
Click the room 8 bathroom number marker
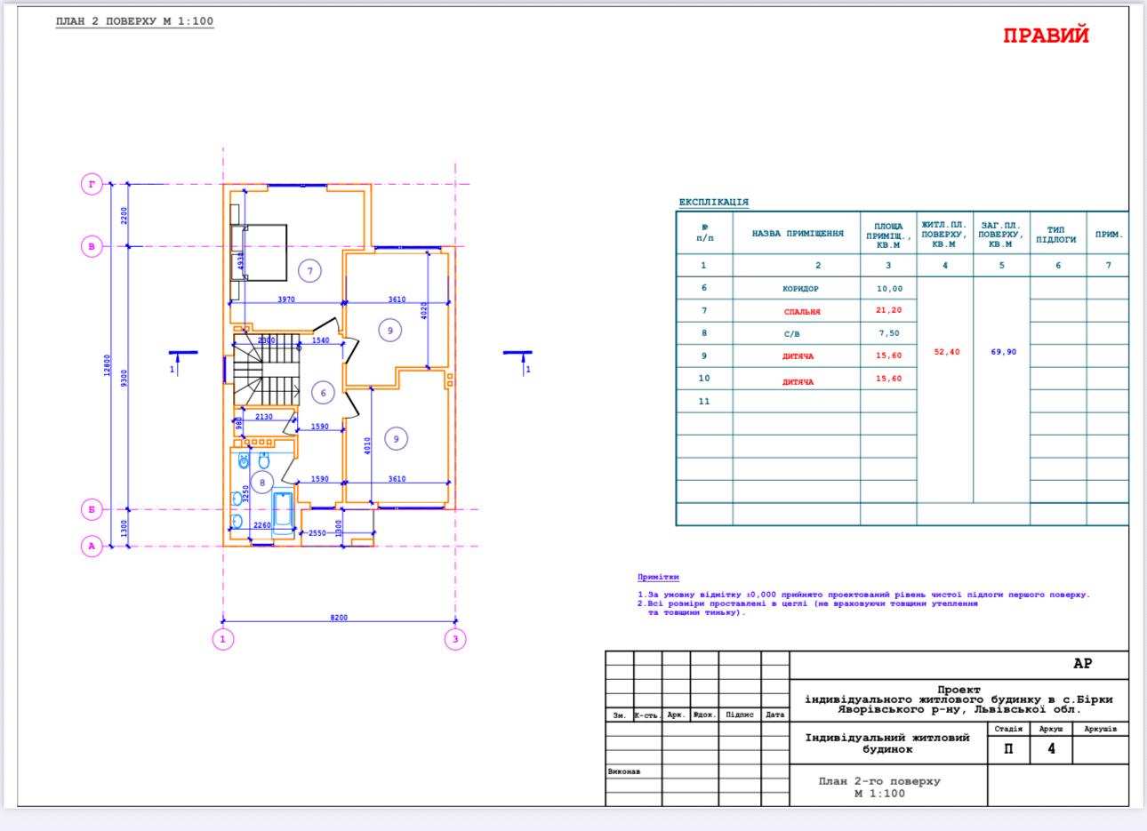tap(261, 483)
